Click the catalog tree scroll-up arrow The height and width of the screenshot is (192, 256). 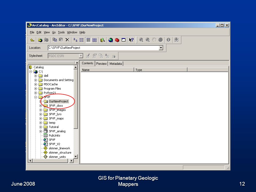pos(75,67)
